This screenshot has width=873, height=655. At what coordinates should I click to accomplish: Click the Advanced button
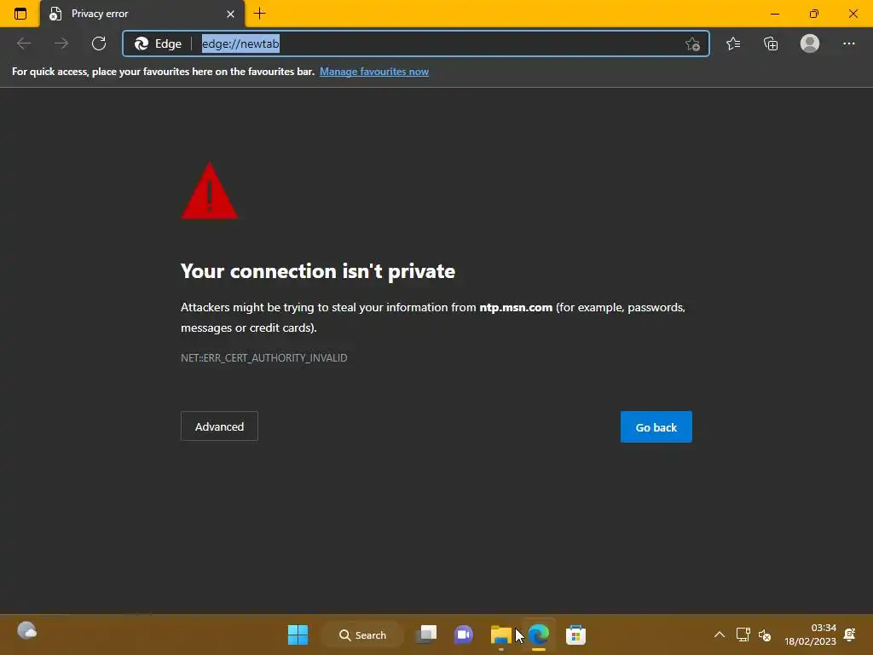pyautogui.click(x=219, y=426)
